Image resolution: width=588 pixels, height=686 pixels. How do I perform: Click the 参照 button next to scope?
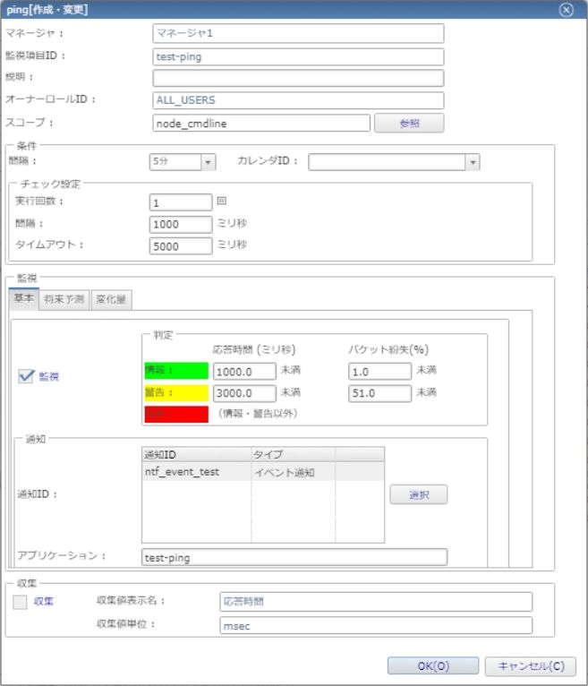point(409,123)
